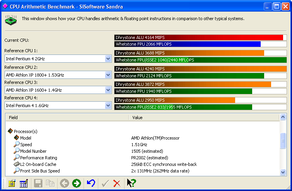
Task: Click the Options notepad icon in bottom toolbar
Action: click(12, 183)
